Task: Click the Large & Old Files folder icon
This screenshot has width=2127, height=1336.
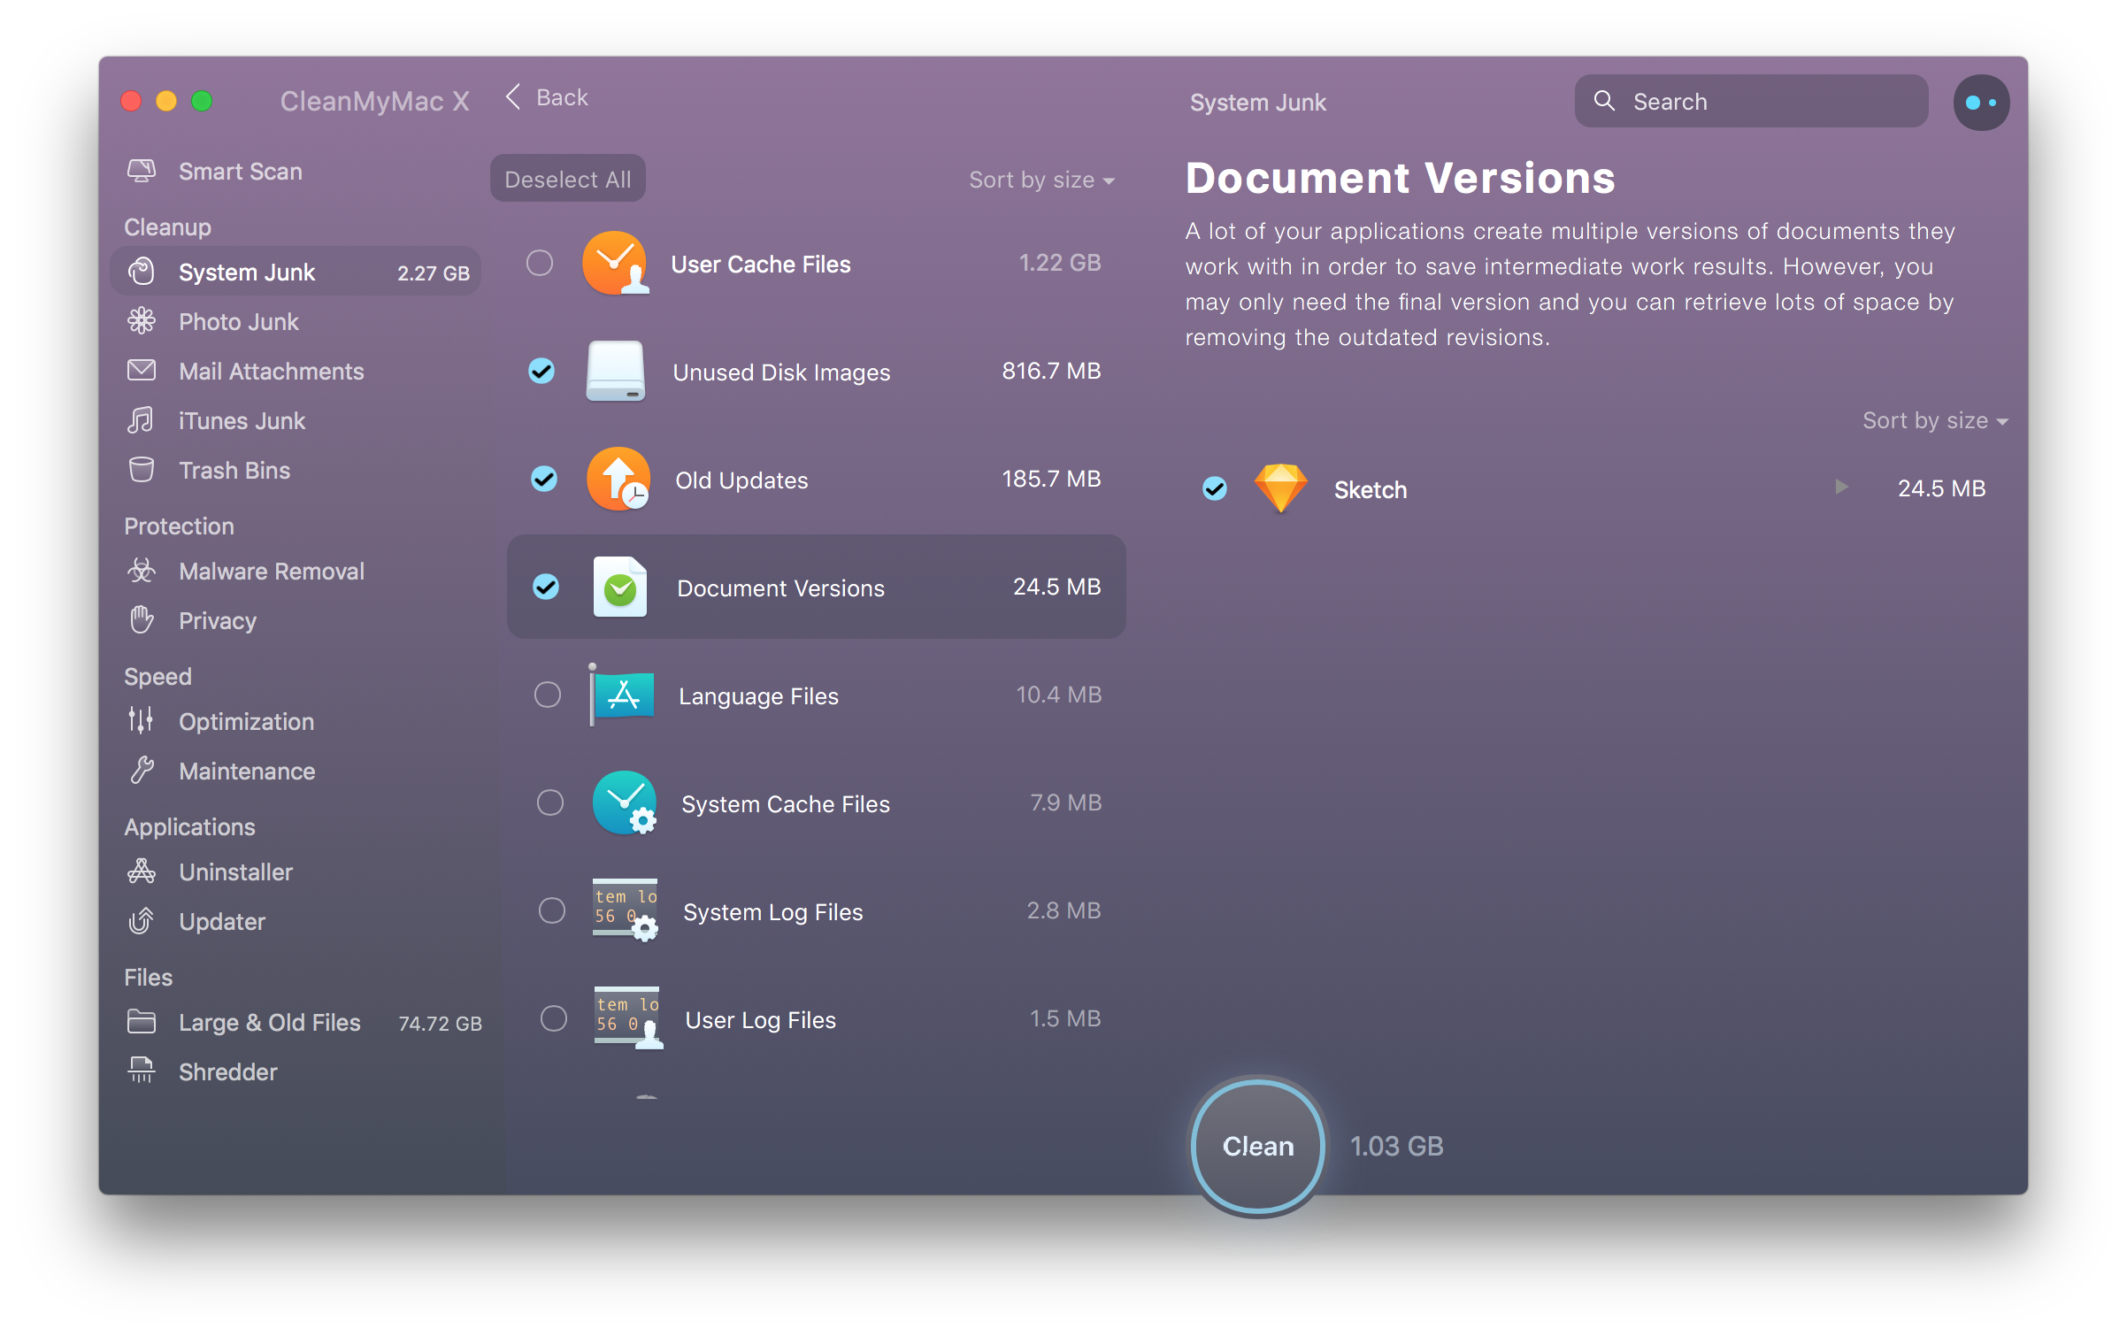Action: (142, 1022)
